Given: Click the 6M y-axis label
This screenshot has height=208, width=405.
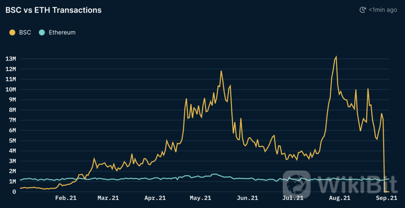Looking at the screenshot, I should tap(12, 130).
